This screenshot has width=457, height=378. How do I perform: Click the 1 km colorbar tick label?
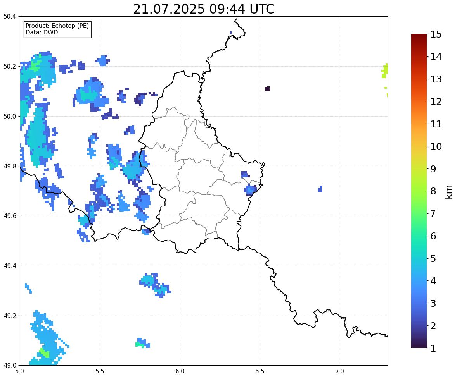pos(433,348)
